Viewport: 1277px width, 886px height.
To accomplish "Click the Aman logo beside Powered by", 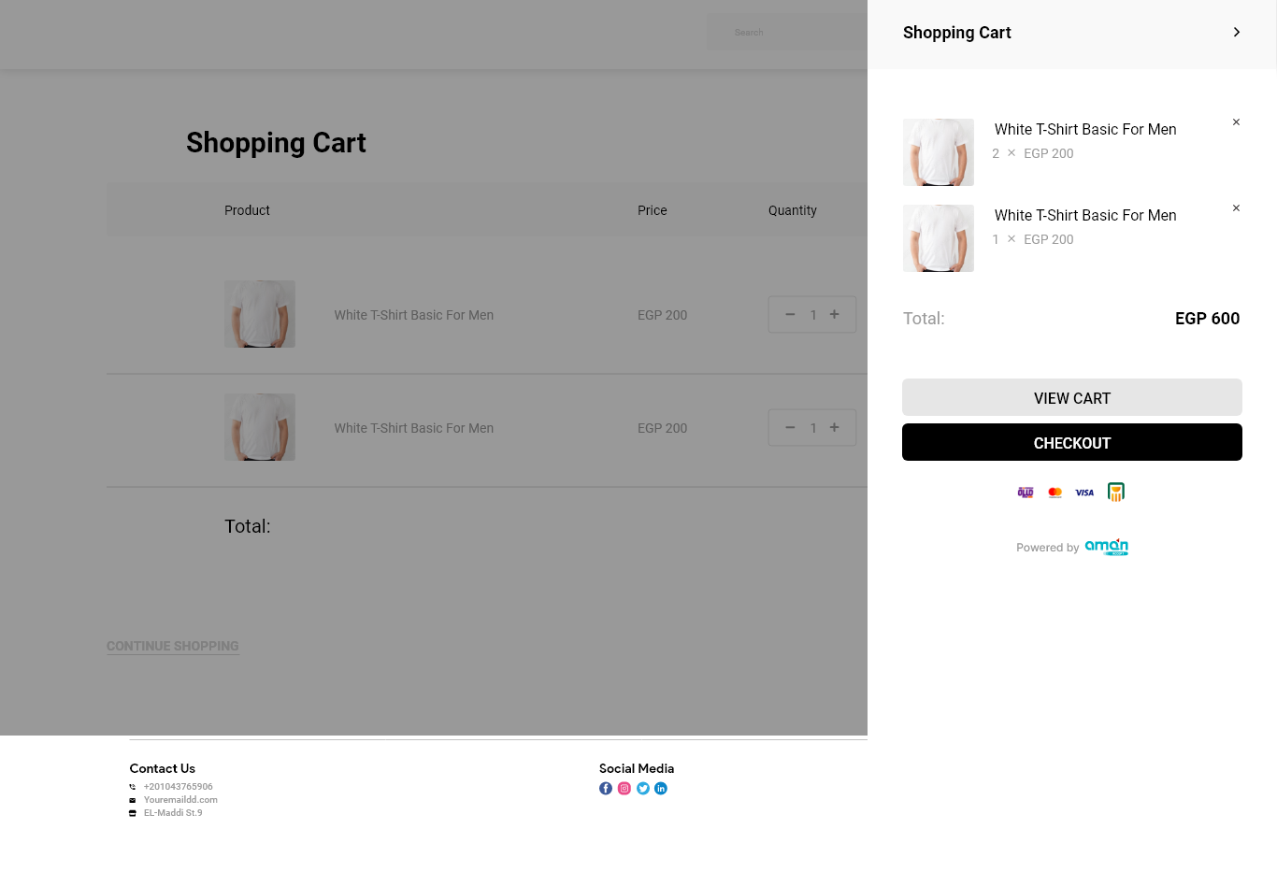I will pos(1107,547).
